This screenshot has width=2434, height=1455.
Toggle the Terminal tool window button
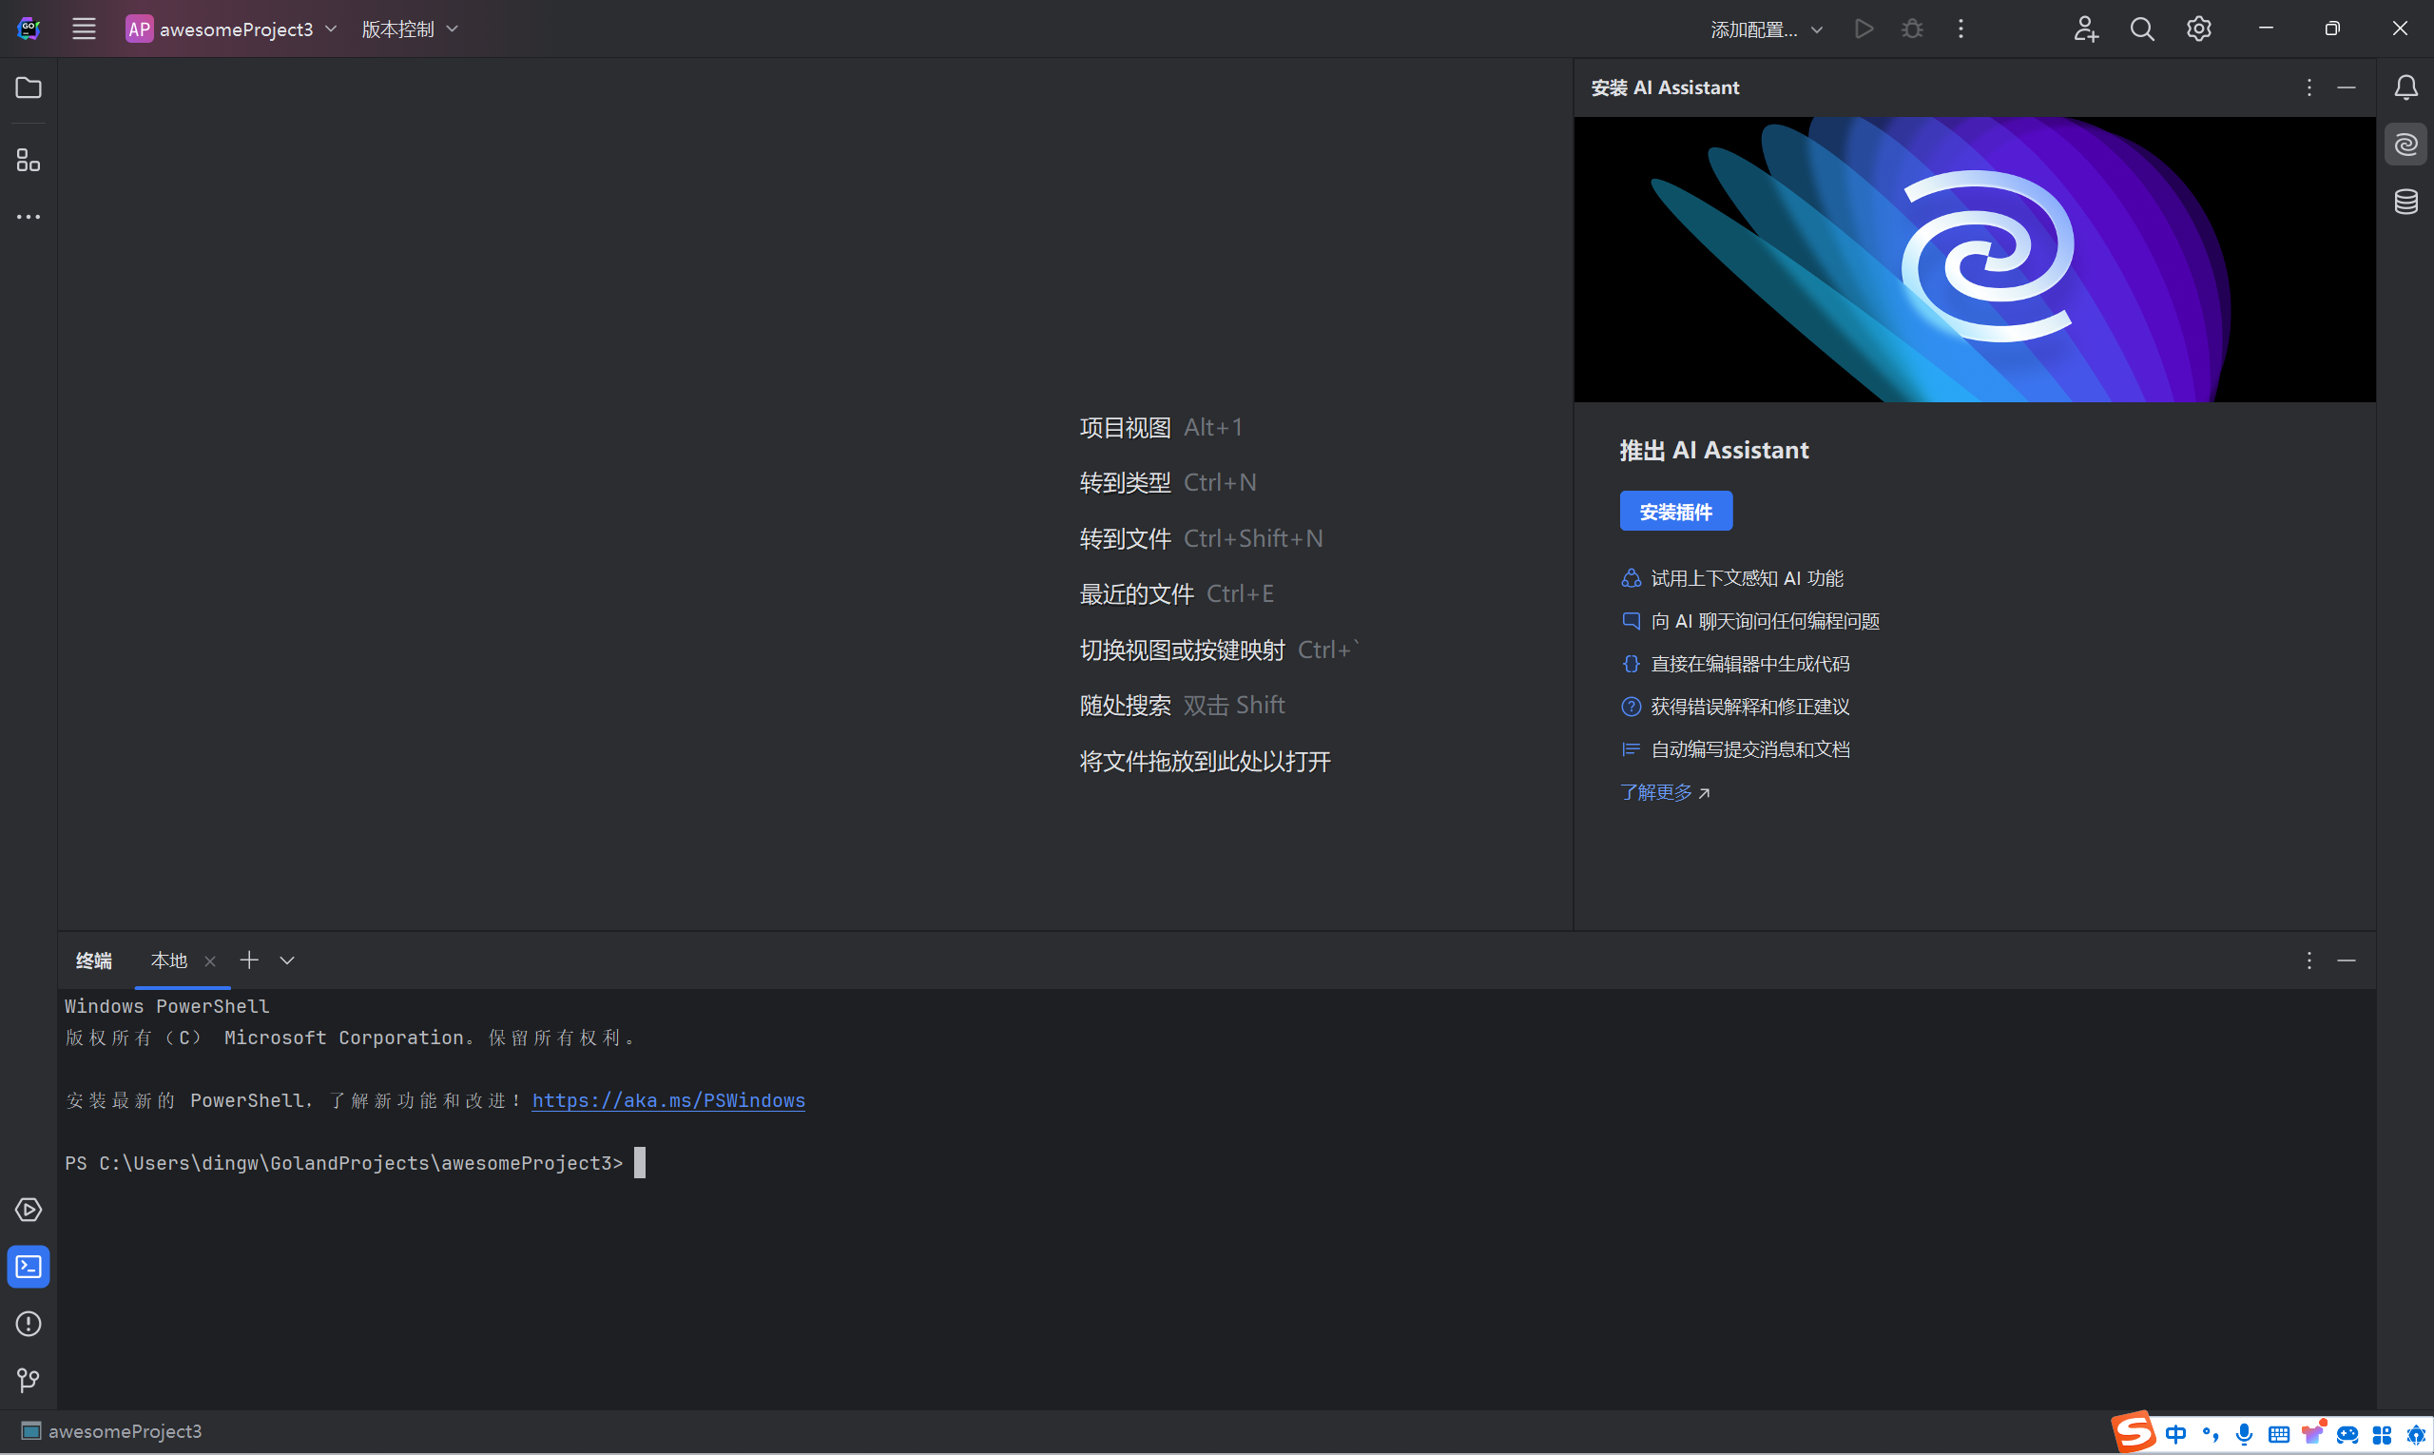tap(29, 1267)
